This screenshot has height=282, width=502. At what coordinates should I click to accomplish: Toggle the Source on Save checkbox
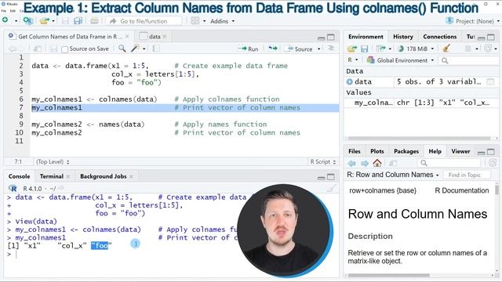click(x=64, y=49)
